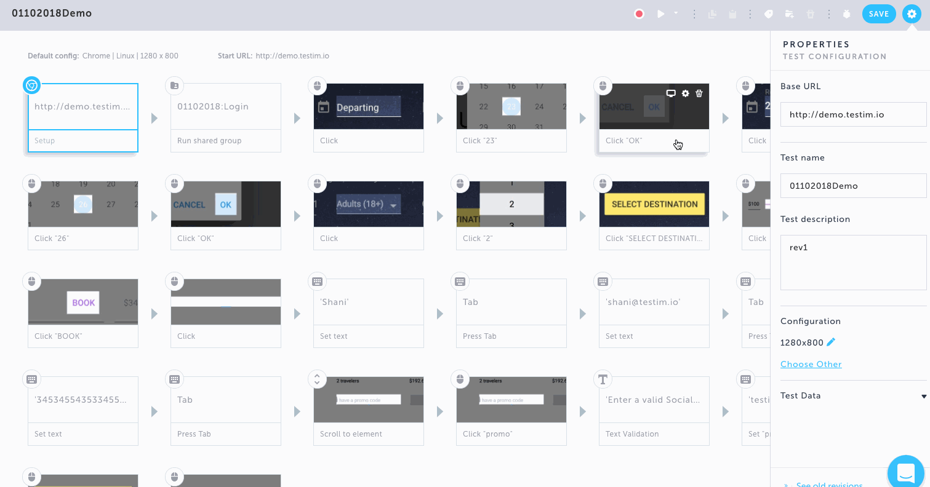Select the SELECT DESTINATION step thumbnail
Screen dimensions: 930x487
654,204
